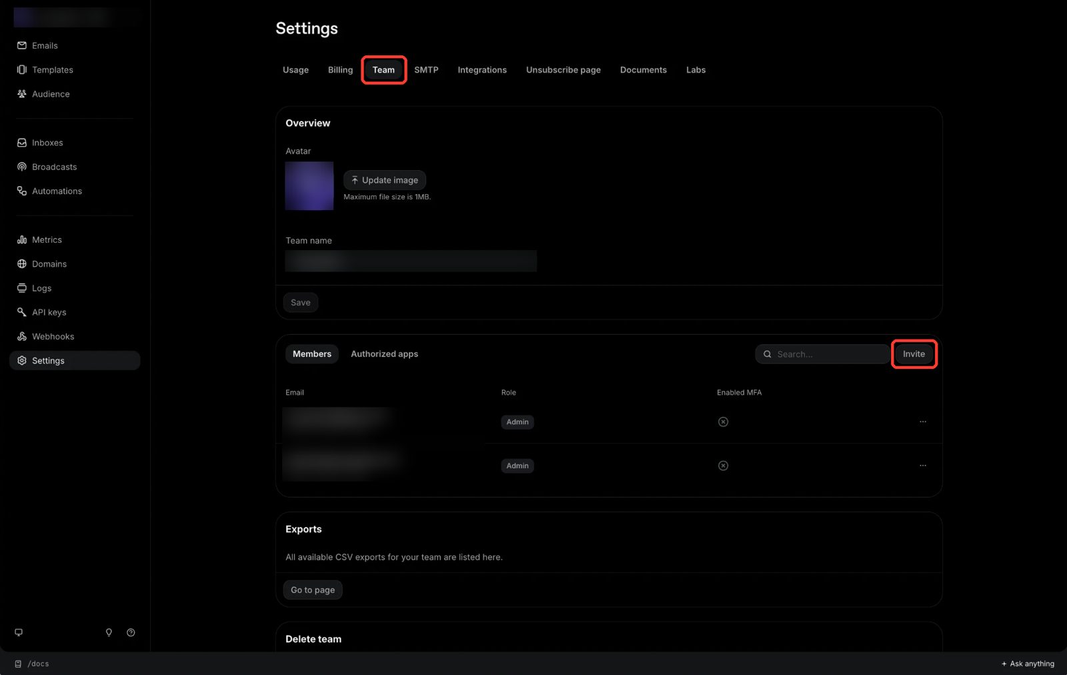Open Integrations tab
The width and height of the screenshot is (1067, 675).
482,70
